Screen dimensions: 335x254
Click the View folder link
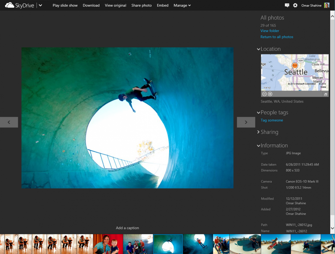coord(269,31)
